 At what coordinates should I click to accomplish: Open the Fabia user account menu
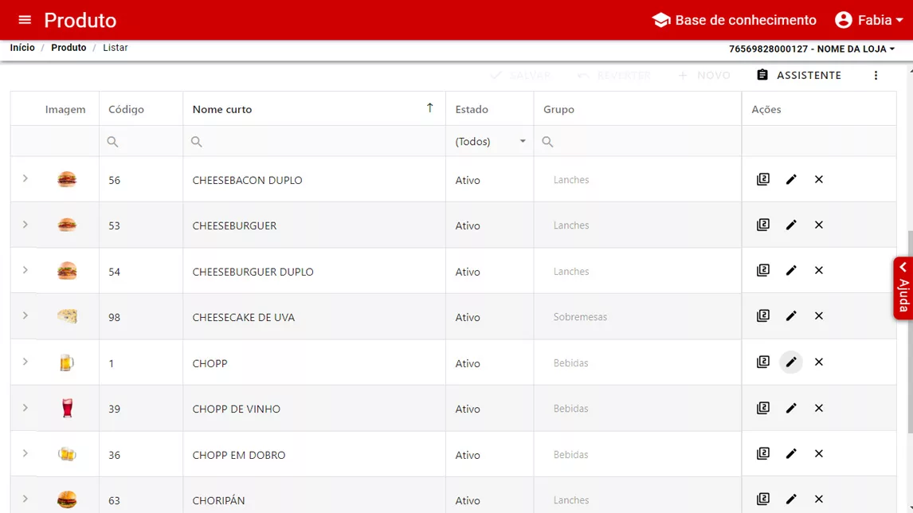(868, 20)
